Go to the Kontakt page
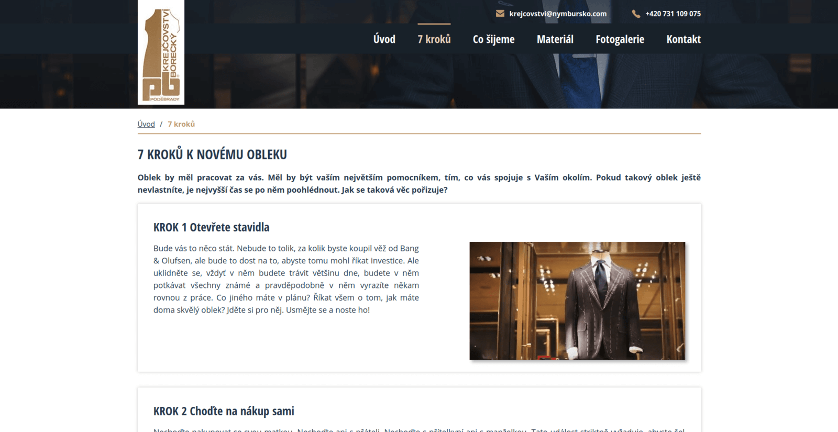The width and height of the screenshot is (838, 432). click(x=683, y=39)
